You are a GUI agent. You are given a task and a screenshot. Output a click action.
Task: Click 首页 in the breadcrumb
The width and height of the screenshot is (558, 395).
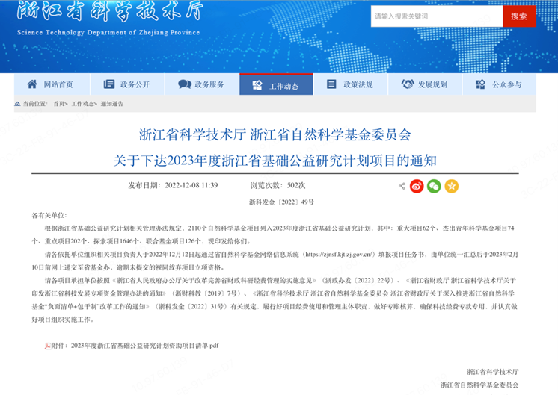click(x=59, y=104)
